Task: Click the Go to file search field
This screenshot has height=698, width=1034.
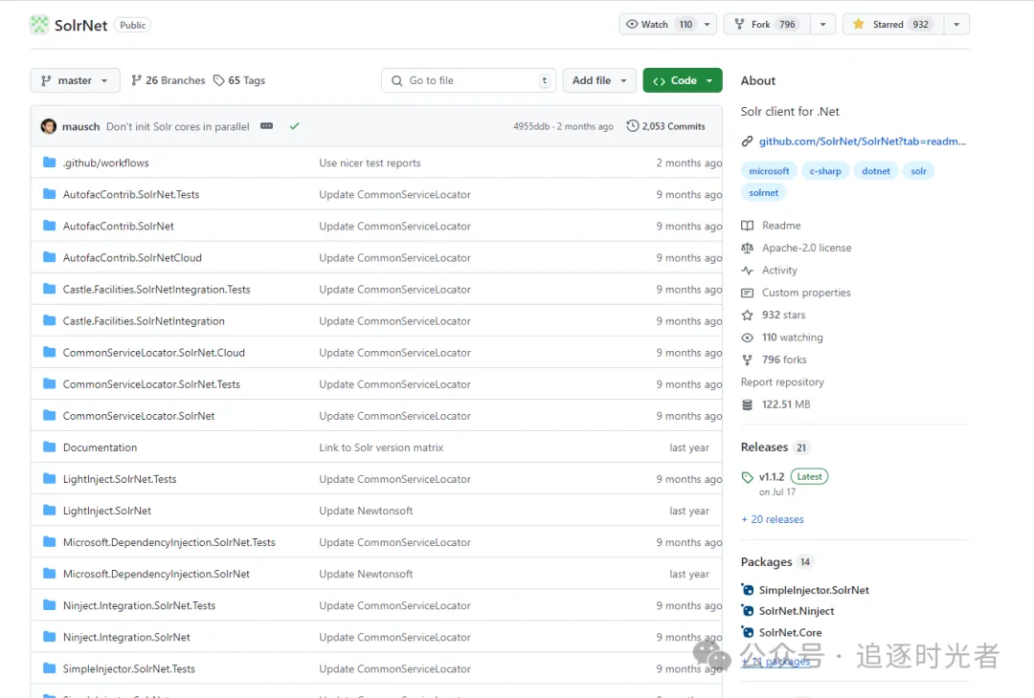Action: click(x=469, y=80)
